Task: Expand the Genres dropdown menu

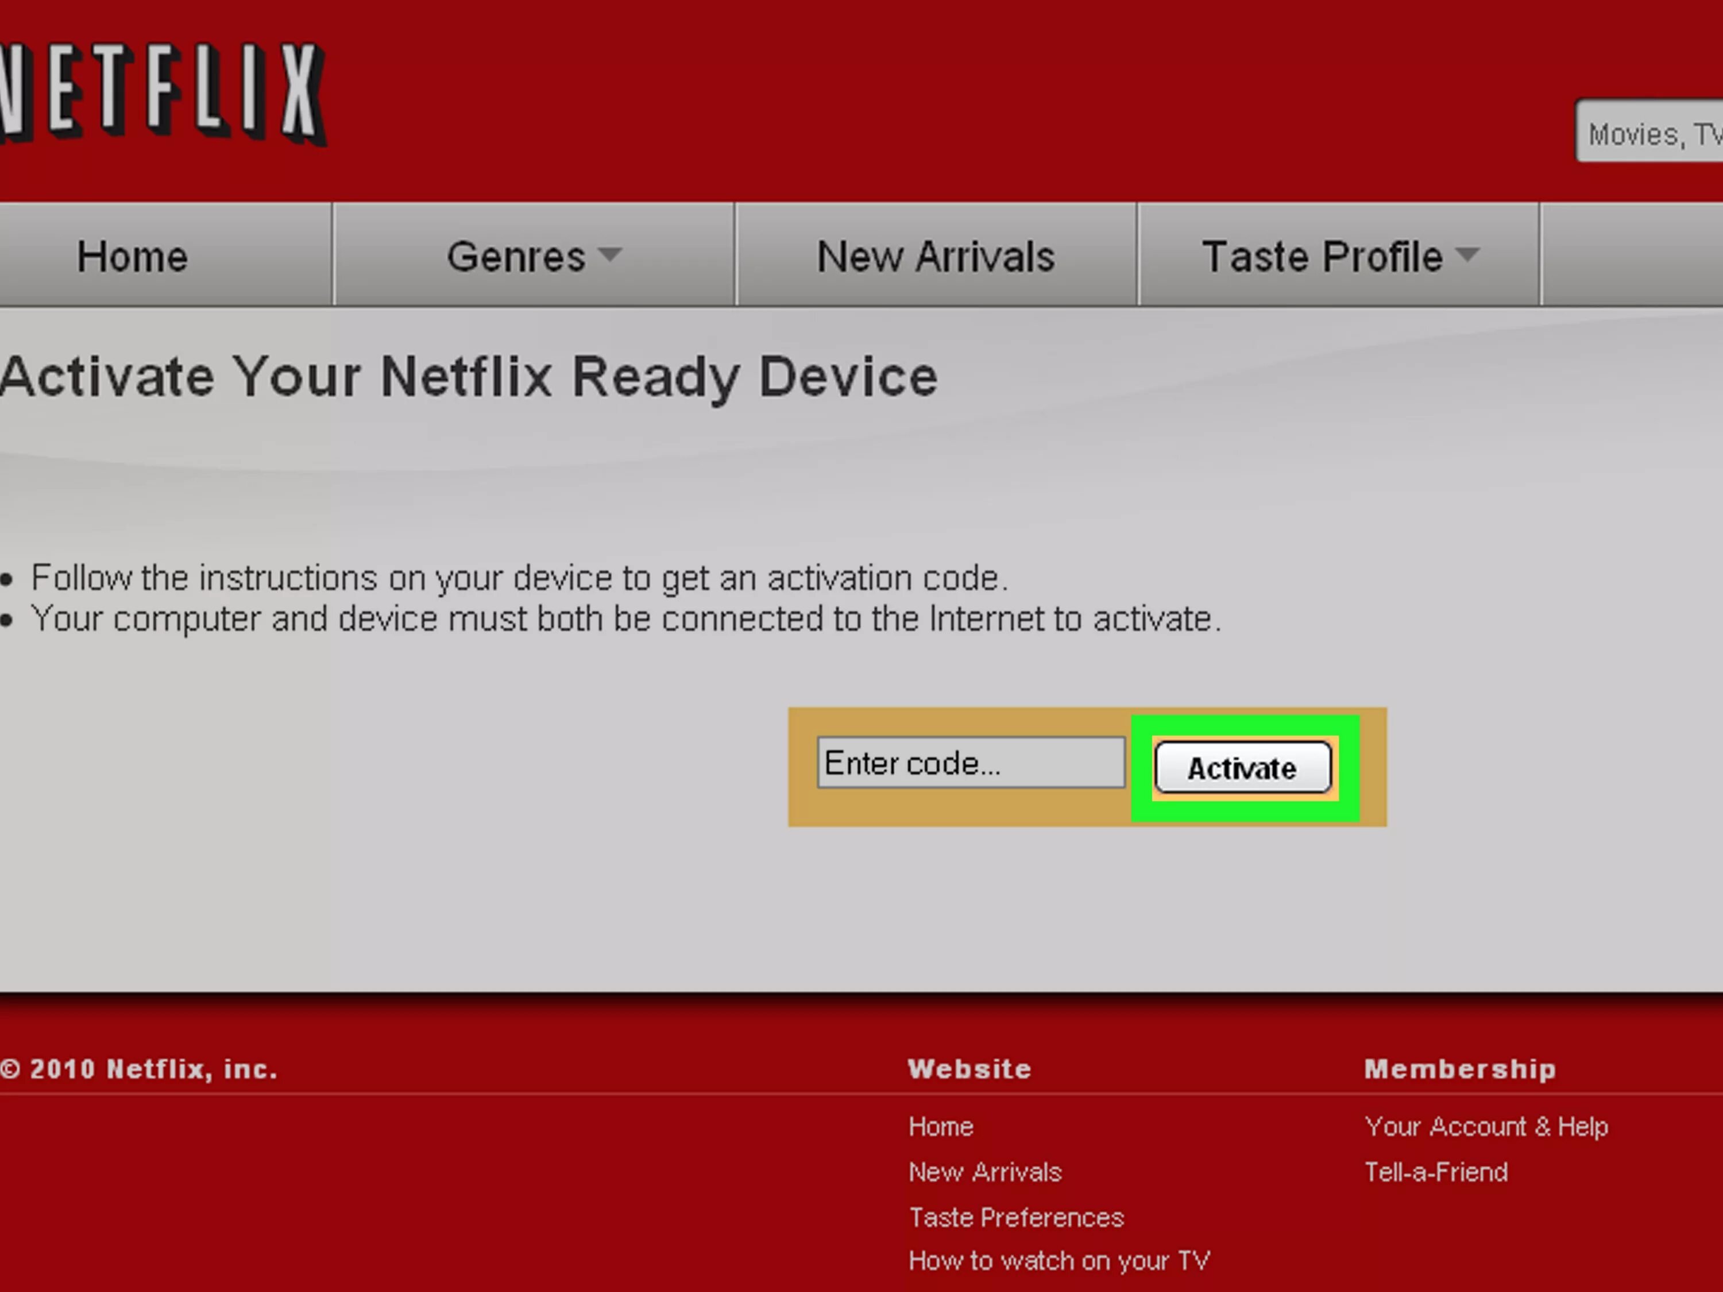Action: pyautogui.click(x=535, y=255)
